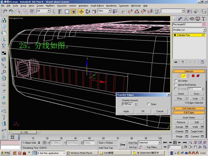Screen dimensions: 208x156
Task: Select the Unlink Selection tool
Action: [26, 12]
